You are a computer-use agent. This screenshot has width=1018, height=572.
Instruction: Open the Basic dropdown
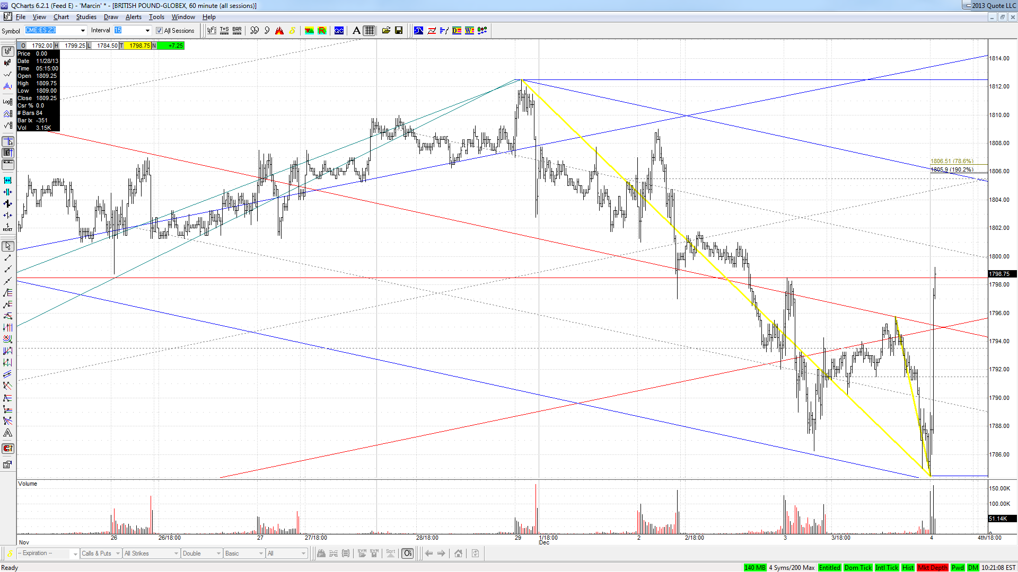pos(244,553)
